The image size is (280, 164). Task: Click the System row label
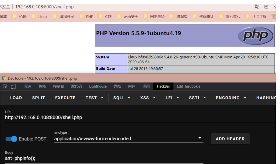103,57
